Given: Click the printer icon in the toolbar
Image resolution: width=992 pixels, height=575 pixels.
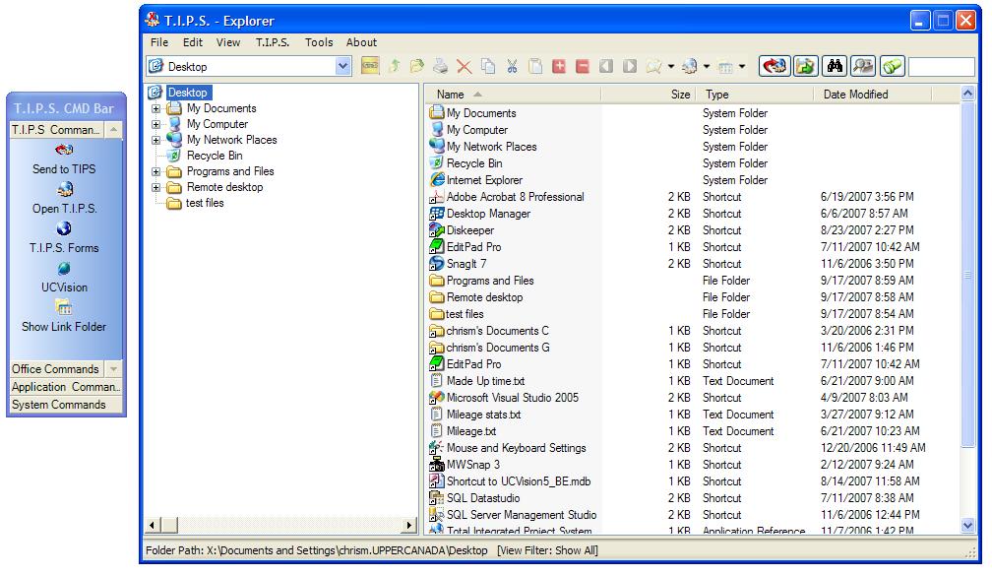Looking at the screenshot, I should [440, 67].
